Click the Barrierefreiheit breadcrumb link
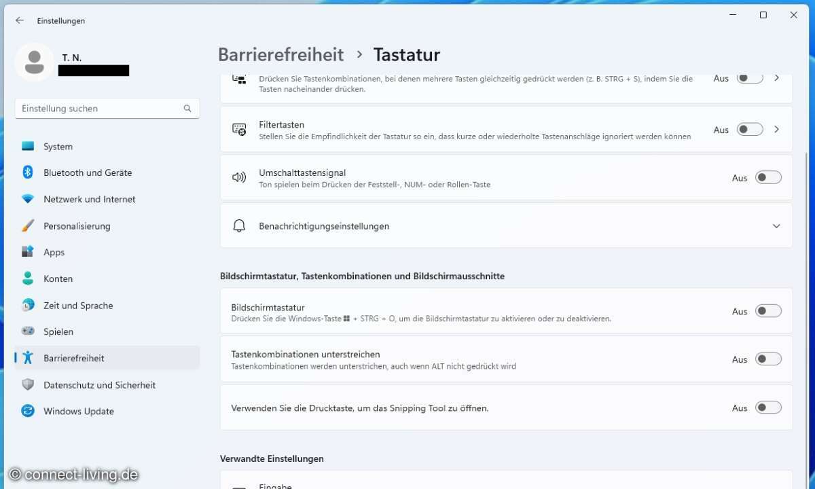Screen dimensions: 815x489 tap(281, 54)
